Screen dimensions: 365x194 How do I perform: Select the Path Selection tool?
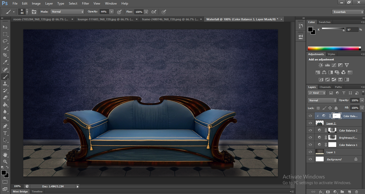(x=5, y=140)
